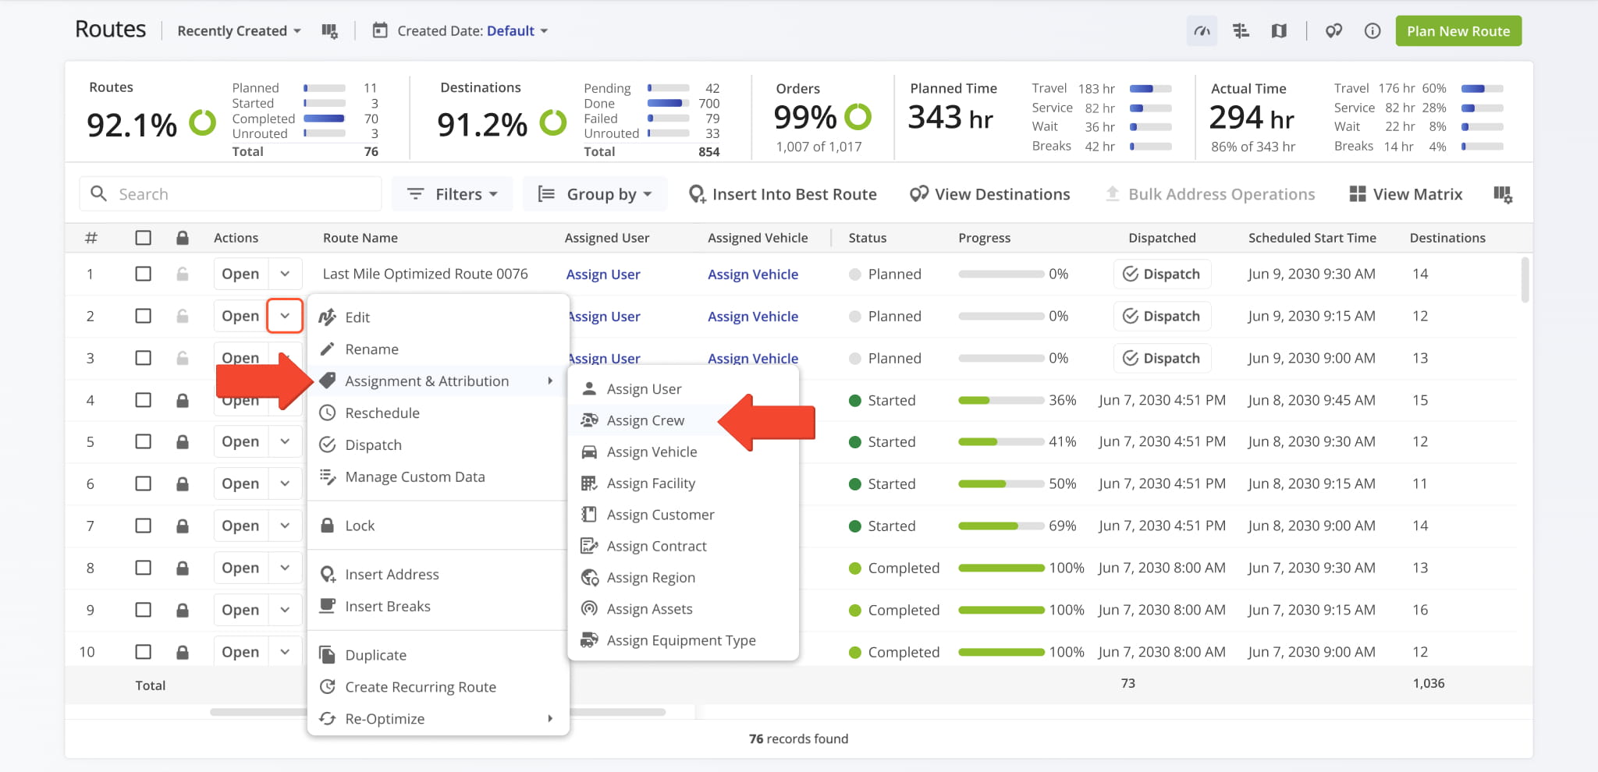The image size is (1598, 772).
Task: Click the Search input field
Action: tap(230, 193)
